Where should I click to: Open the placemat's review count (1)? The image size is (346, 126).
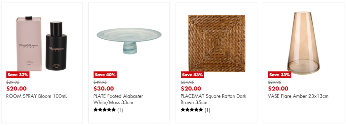click(207, 110)
